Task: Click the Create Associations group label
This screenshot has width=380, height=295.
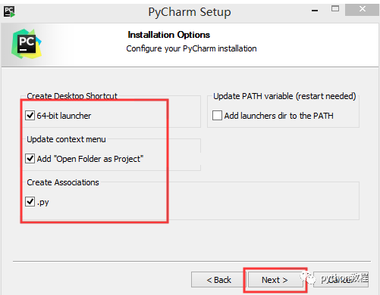Action: pyautogui.click(x=63, y=182)
